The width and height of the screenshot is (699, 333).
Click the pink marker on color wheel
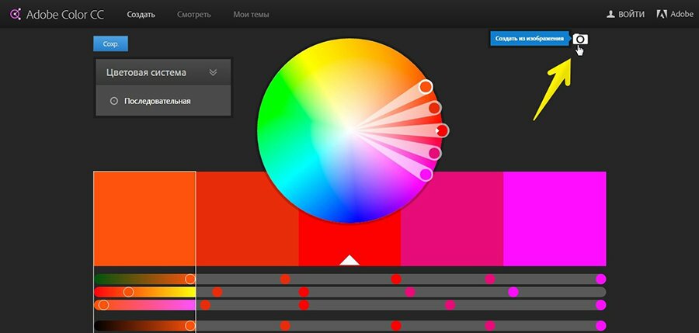435,154
